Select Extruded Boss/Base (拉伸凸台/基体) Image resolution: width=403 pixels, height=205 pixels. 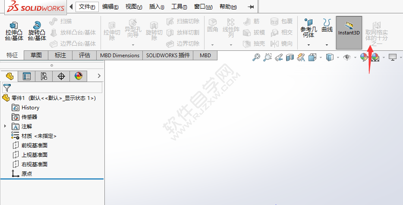(14, 31)
